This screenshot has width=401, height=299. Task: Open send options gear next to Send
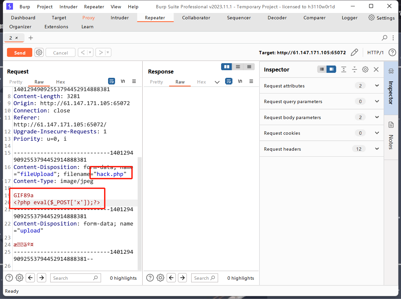[x=39, y=53]
